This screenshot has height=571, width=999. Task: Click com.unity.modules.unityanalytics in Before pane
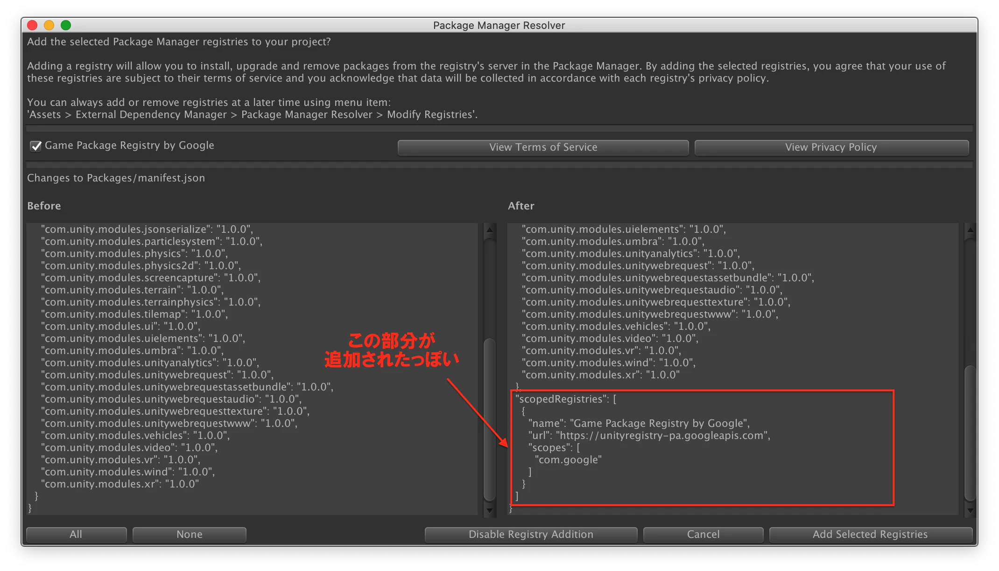tap(150, 363)
